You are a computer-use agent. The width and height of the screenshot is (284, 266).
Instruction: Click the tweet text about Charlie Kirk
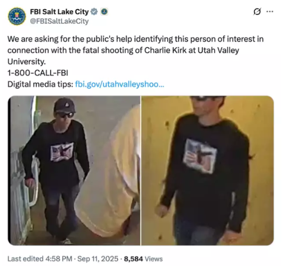(135, 50)
